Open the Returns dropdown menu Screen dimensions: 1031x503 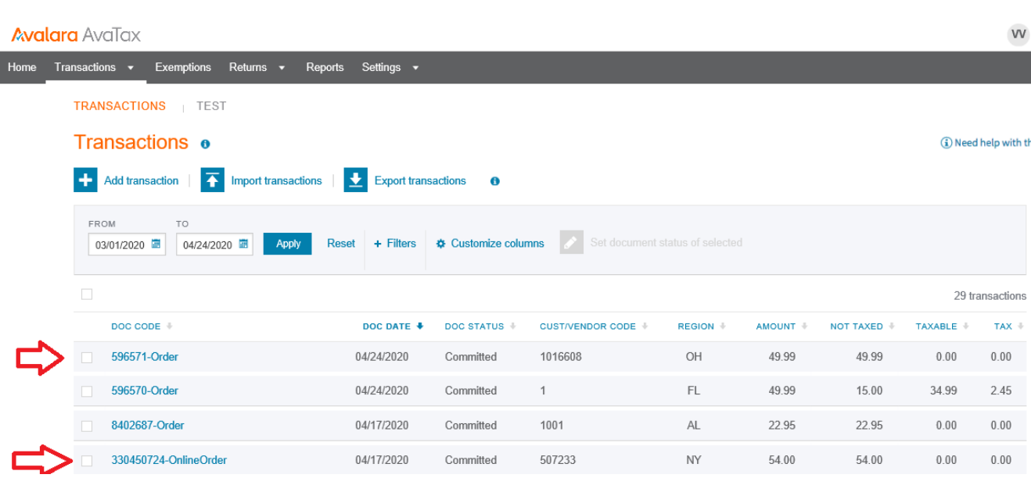click(282, 67)
